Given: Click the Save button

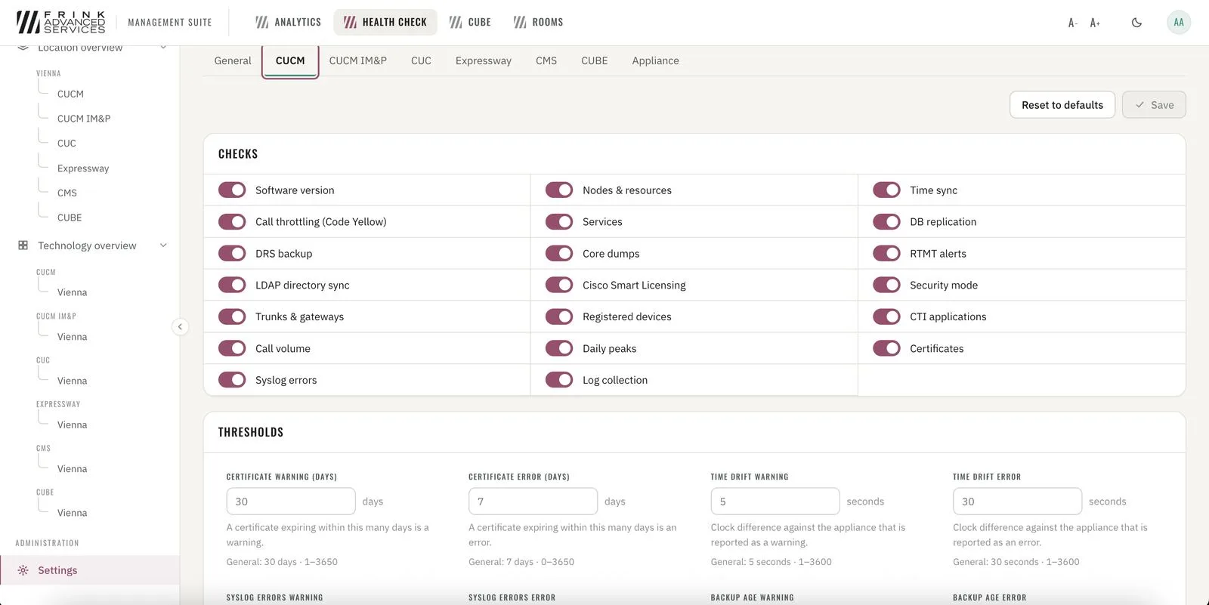Looking at the screenshot, I should pyautogui.click(x=1154, y=105).
